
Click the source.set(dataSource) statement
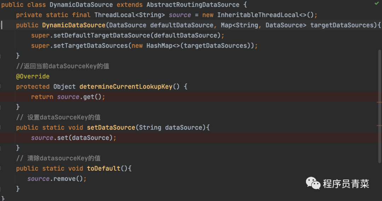click(74, 137)
